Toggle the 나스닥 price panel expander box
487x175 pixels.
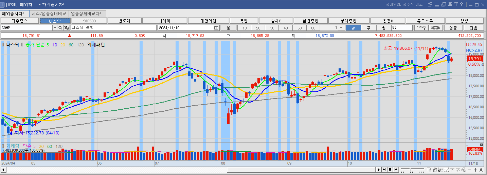pyautogui.click(x=3, y=44)
